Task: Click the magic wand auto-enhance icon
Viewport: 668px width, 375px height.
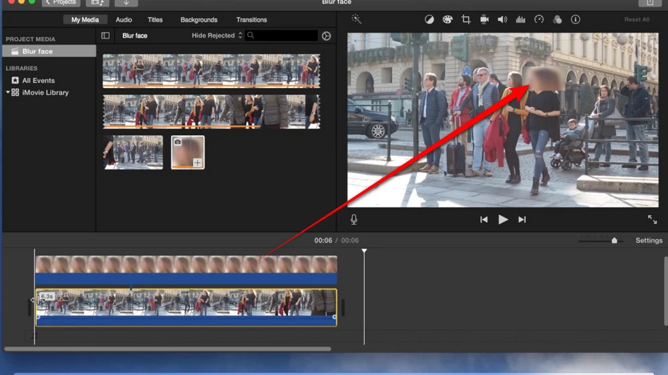Action: pos(356,19)
